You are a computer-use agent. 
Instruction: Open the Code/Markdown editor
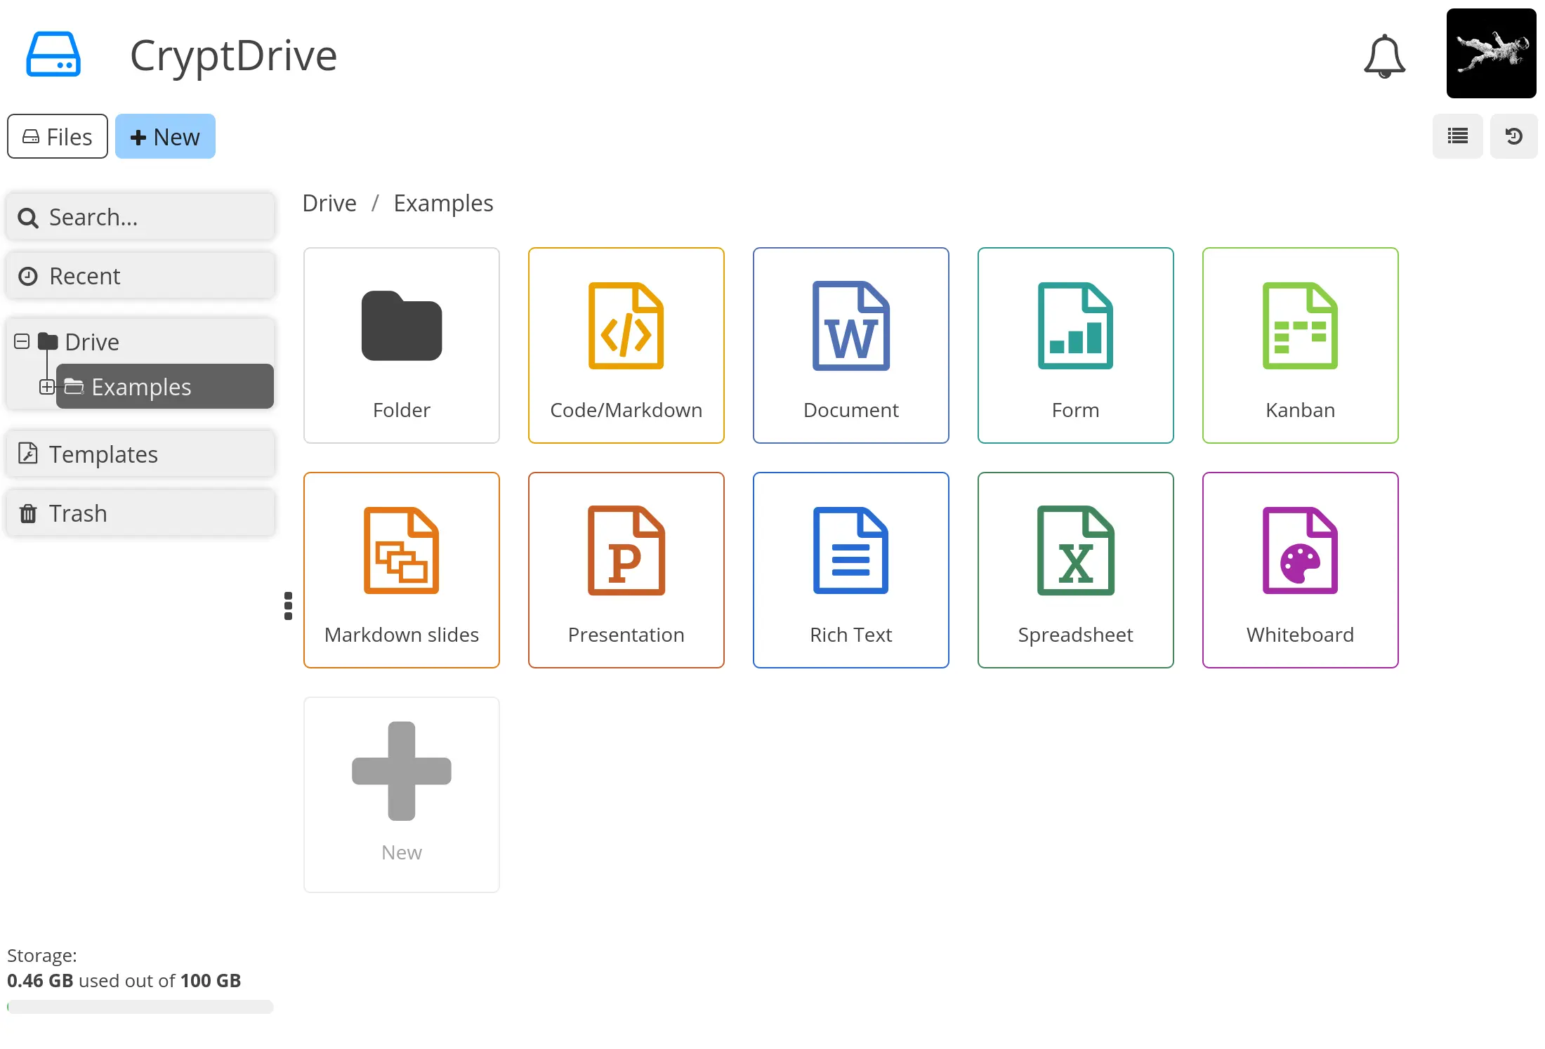tap(626, 344)
